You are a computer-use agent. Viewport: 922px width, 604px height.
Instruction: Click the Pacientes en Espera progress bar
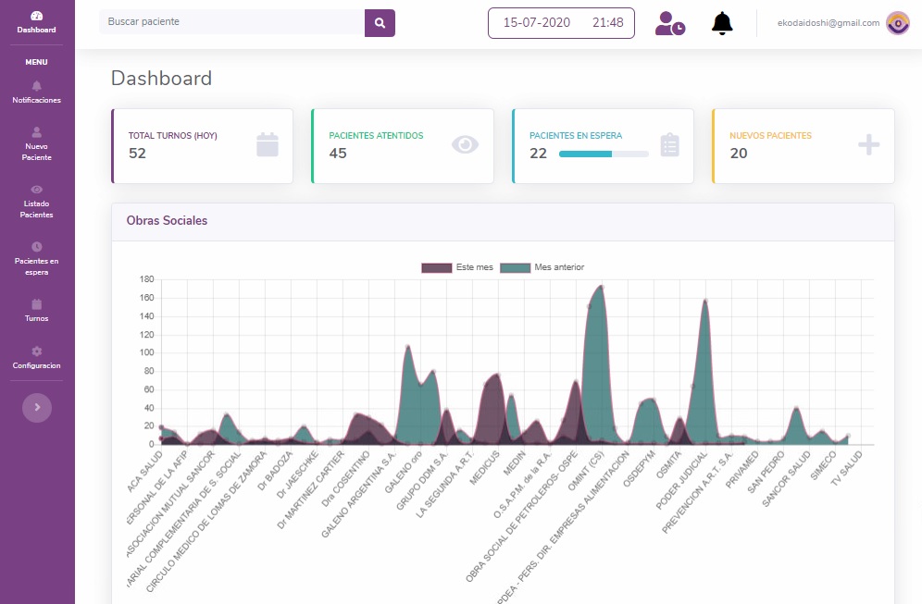603,154
